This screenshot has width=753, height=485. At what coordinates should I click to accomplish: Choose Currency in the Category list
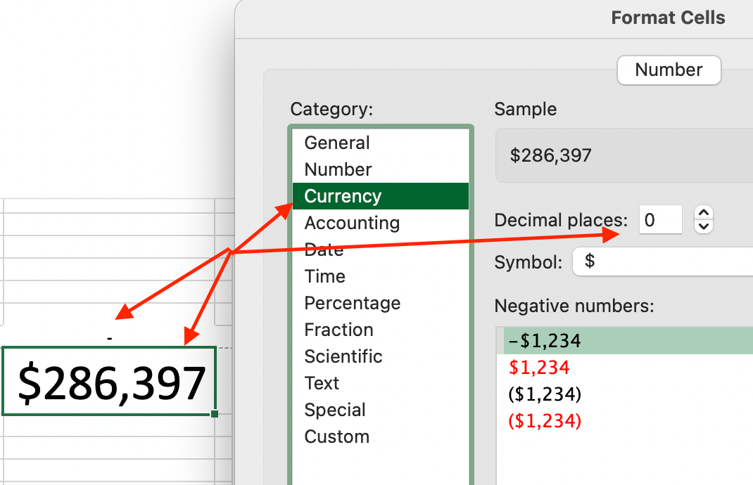(x=343, y=196)
